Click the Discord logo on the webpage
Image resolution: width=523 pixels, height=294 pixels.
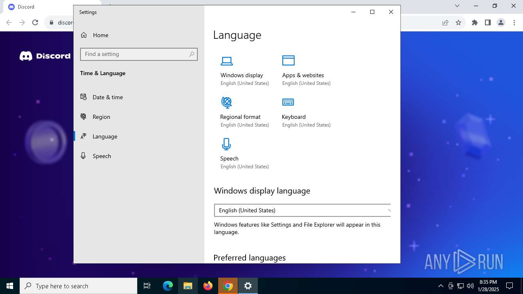point(45,56)
